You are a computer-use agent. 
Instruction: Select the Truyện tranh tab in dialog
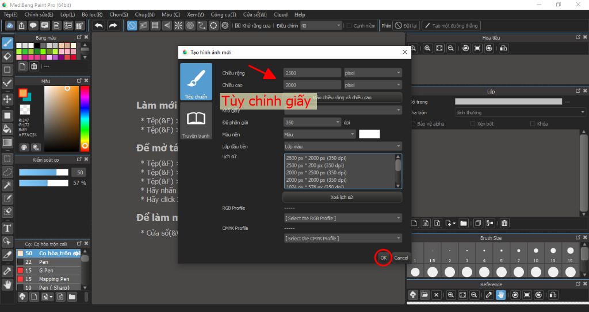coord(196,122)
